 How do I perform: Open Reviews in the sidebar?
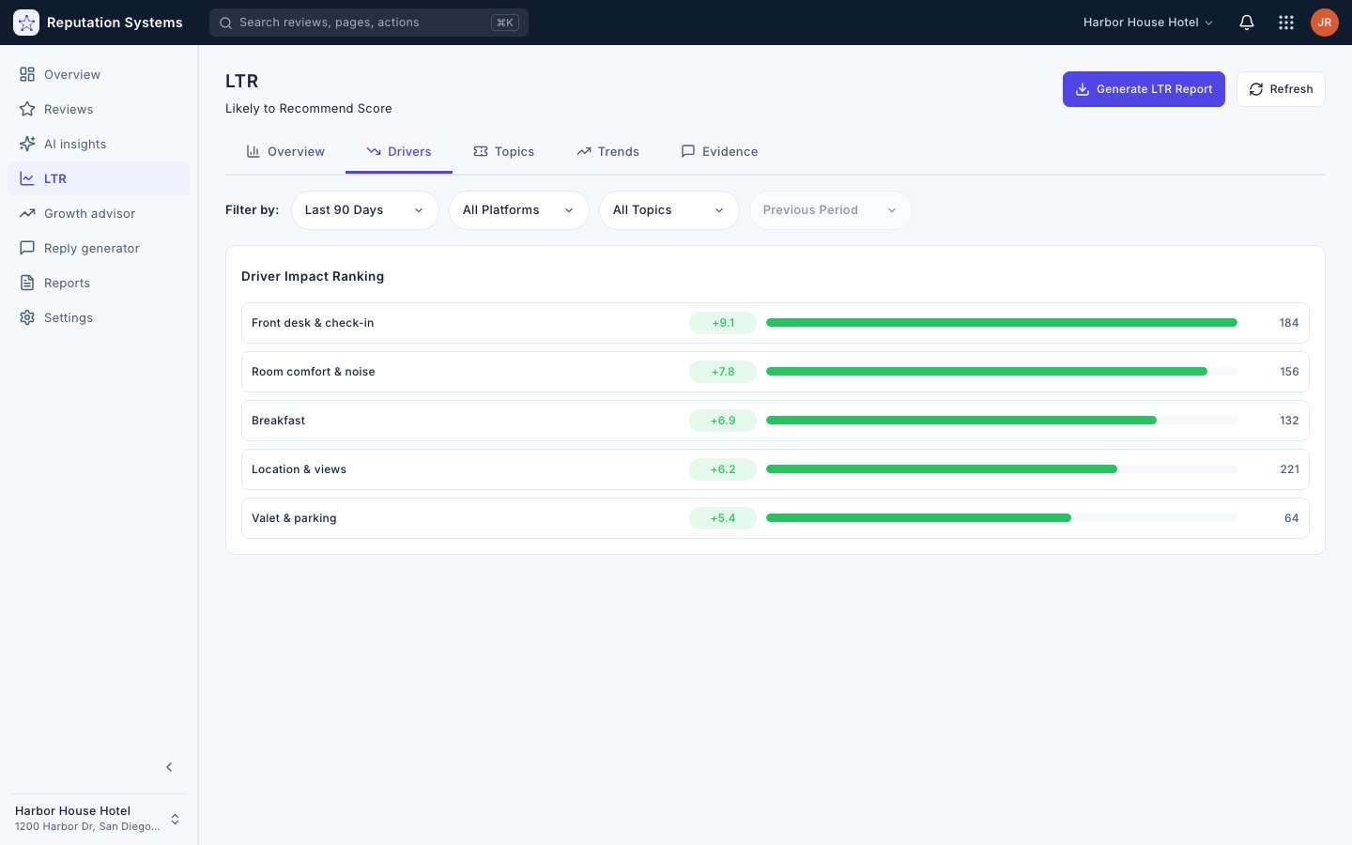pyautogui.click(x=99, y=109)
